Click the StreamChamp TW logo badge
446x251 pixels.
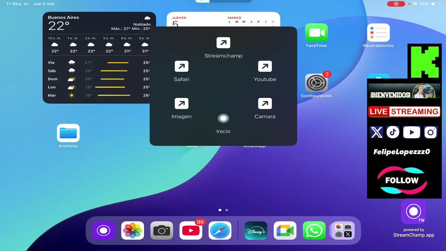point(414,212)
